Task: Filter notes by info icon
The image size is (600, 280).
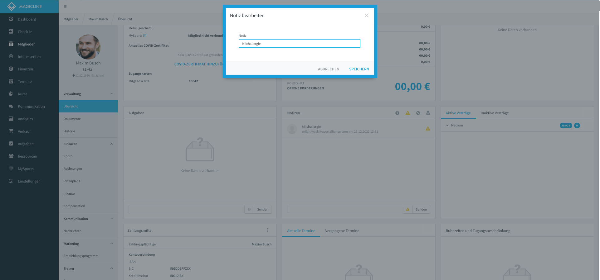Action: point(397,113)
